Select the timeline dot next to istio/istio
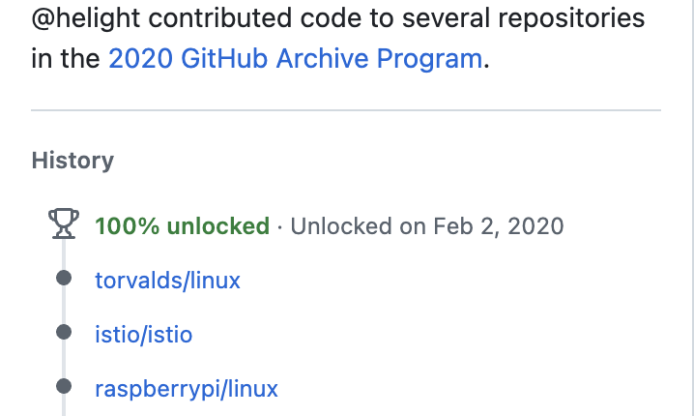 (x=64, y=333)
